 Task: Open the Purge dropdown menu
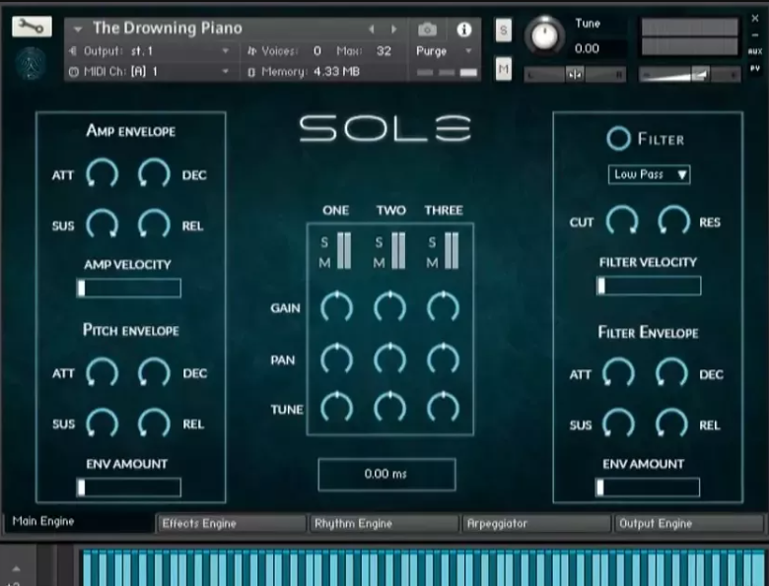[445, 51]
